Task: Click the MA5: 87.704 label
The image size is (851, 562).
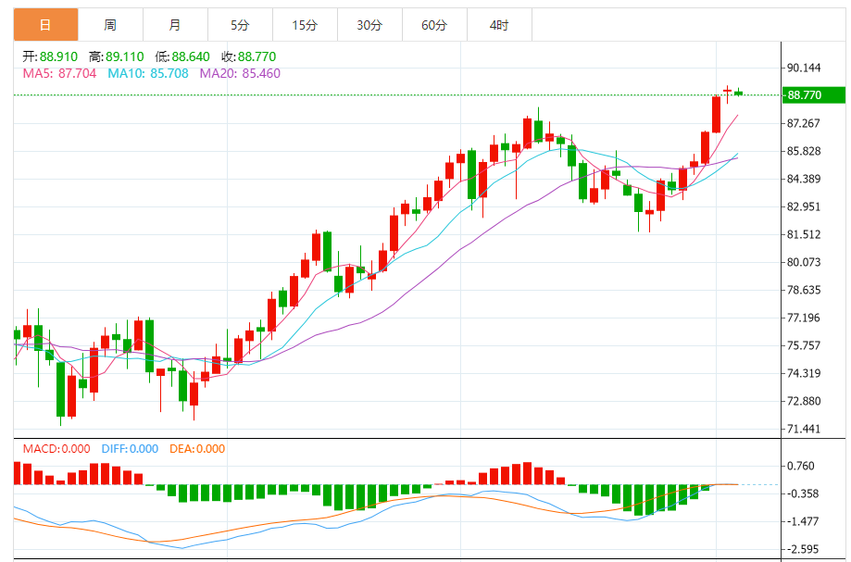Action: coord(59,73)
